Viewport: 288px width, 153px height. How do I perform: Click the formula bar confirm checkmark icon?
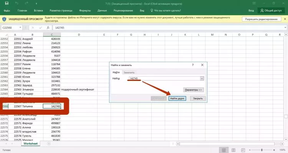40,28
